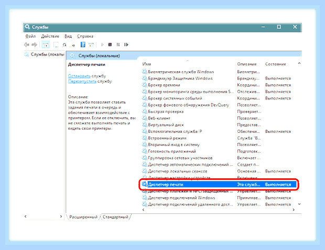This screenshot has height=250, width=325.
Task: Click gear icon next to Веб-клиент
Action: point(145,118)
